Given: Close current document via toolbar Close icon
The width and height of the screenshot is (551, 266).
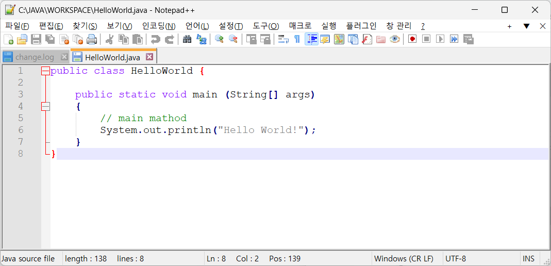Looking at the screenshot, I should (x=64, y=39).
